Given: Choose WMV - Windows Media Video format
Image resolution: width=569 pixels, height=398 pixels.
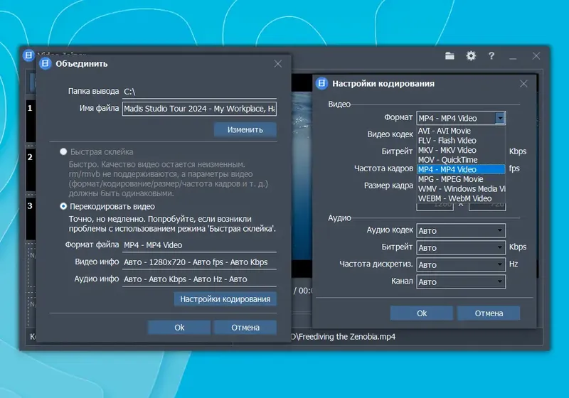Looking at the screenshot, I should coord(461,189).
